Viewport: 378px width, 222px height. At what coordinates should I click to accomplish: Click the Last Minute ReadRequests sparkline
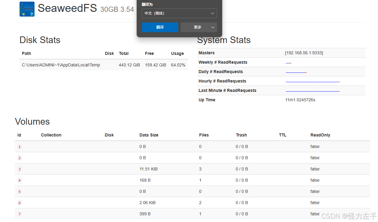tap(313, 91)
